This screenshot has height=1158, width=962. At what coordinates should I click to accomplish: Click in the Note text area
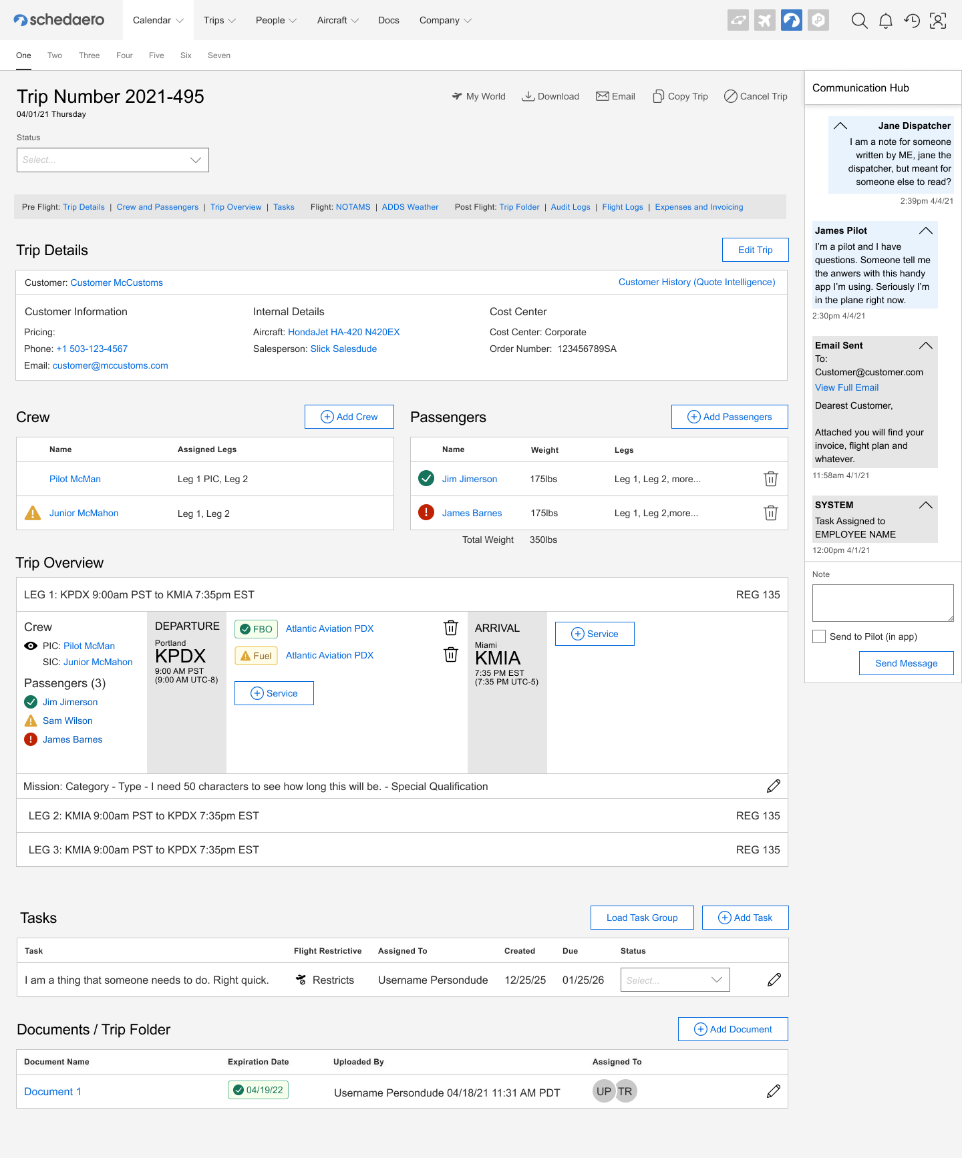point(883,603)
